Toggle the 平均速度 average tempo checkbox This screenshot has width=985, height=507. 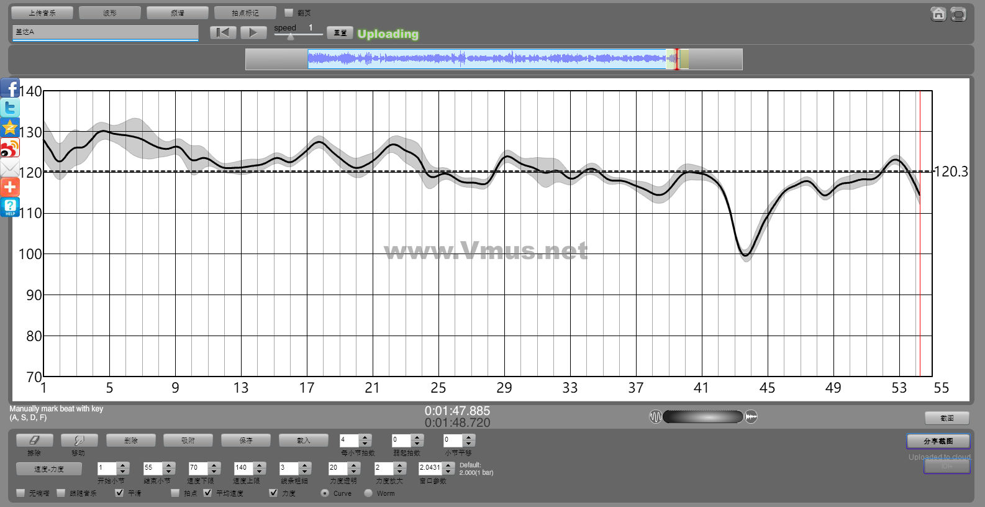[x=207, y=493]
